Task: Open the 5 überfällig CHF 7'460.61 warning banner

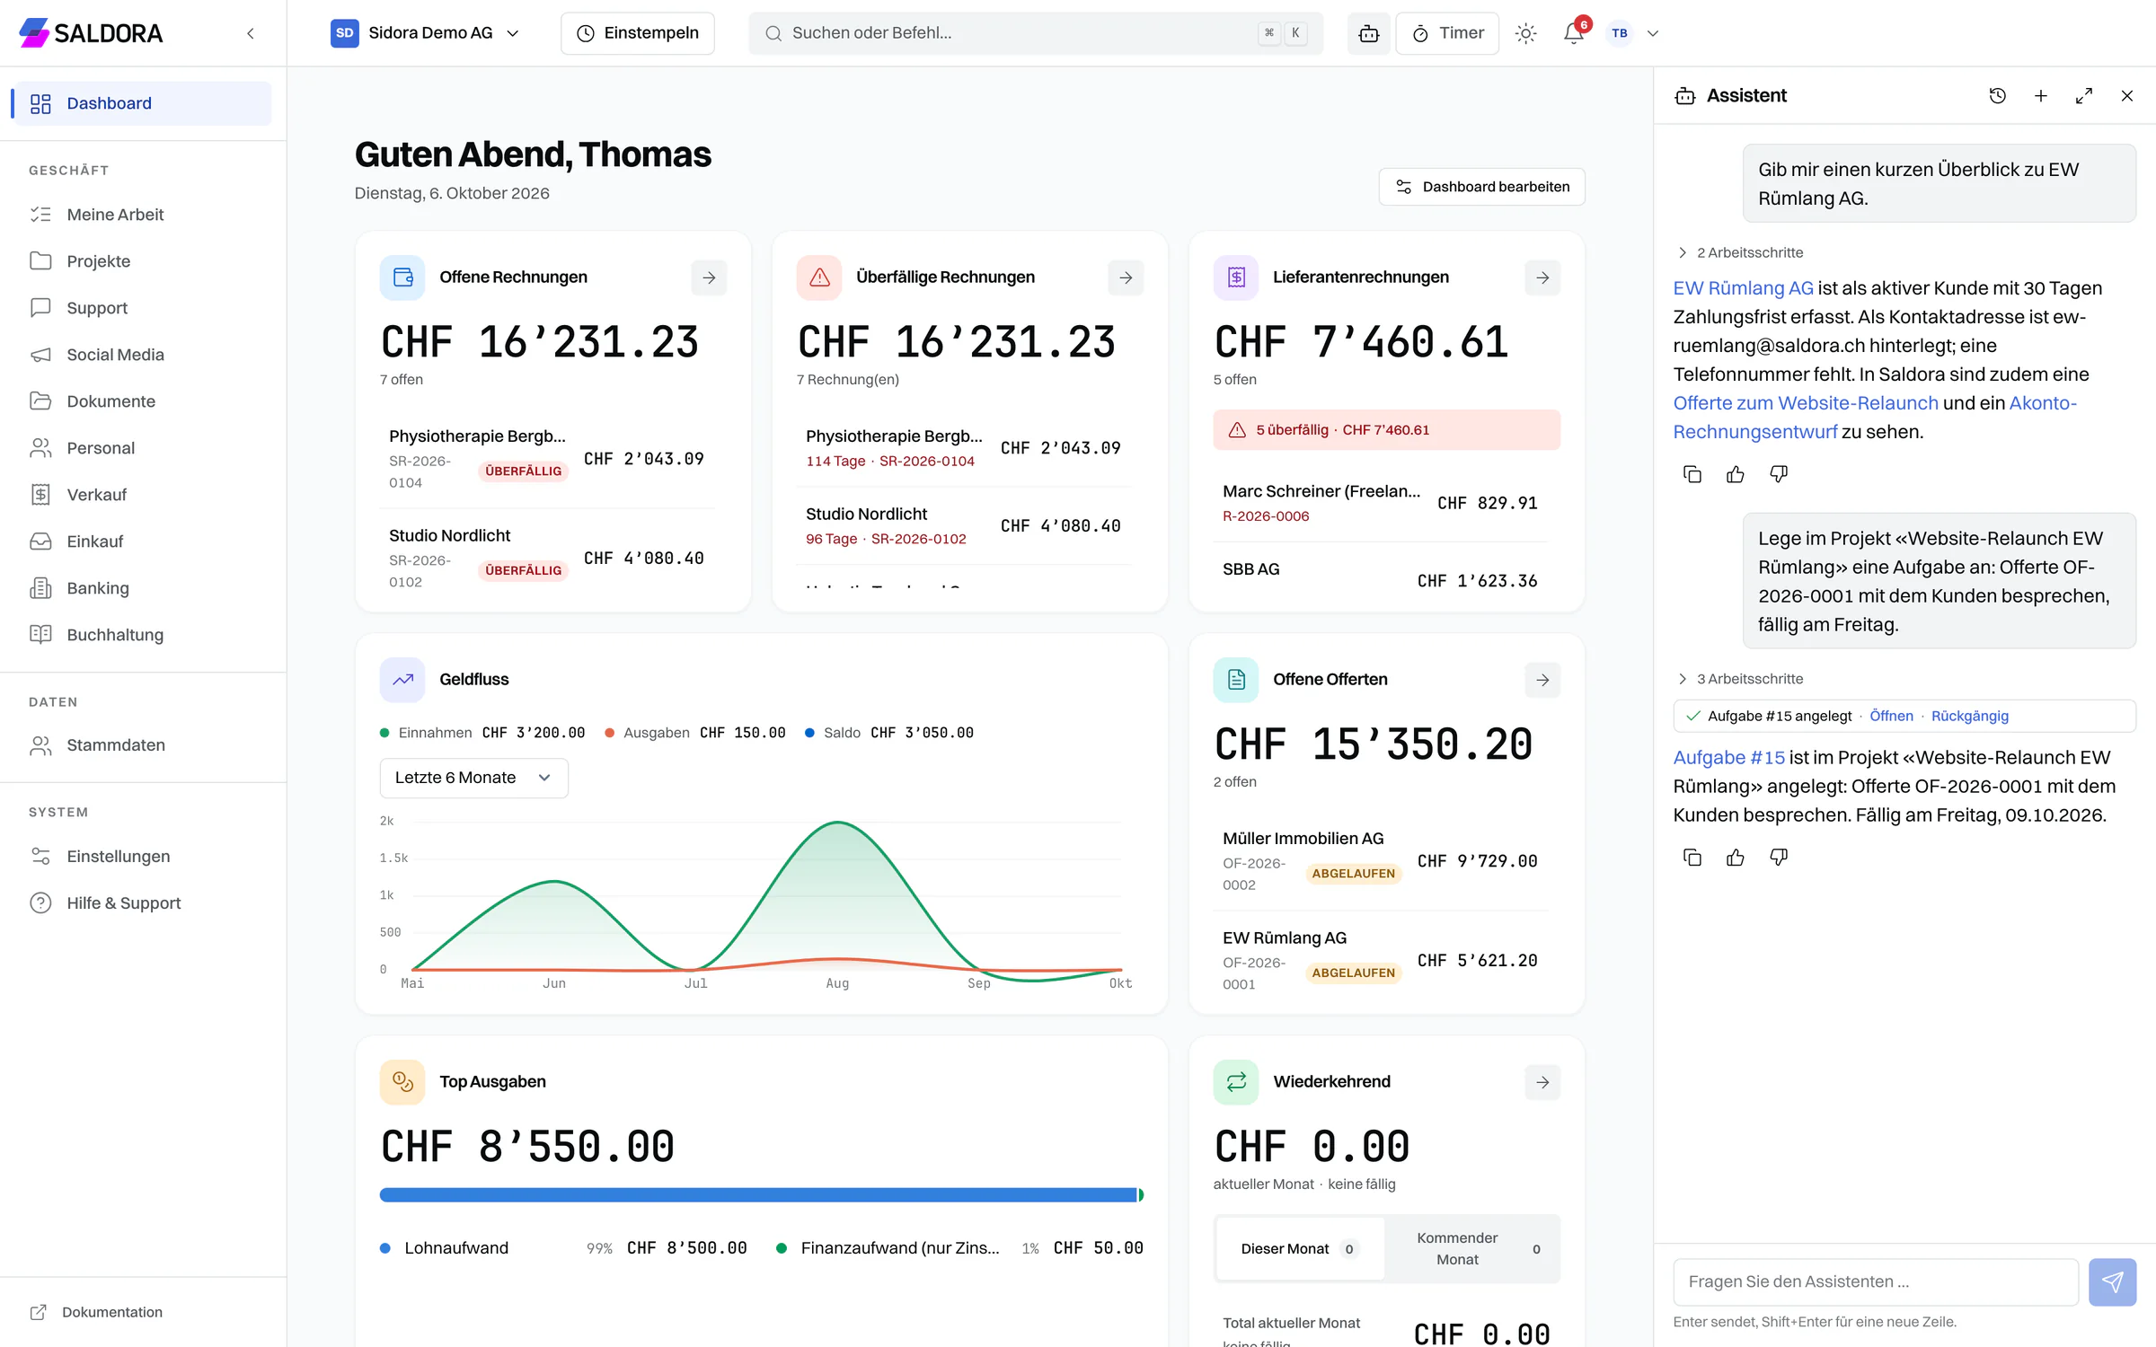Action: point(1386,430)
